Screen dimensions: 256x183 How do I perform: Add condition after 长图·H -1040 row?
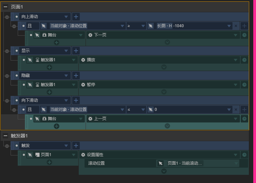(244, 26)
